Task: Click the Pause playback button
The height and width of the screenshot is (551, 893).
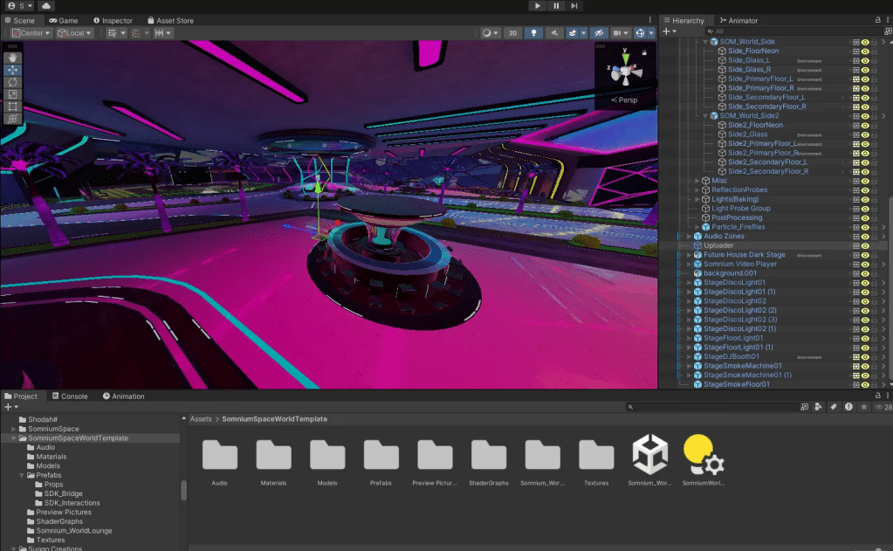Action: click(x=556, y=6)
